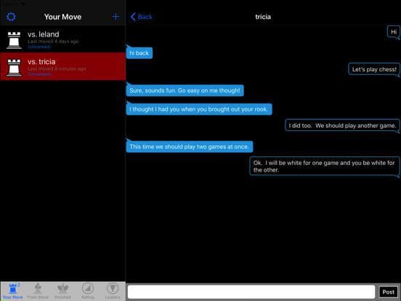Open the Finished games tab
Screen dimensions: 401x301
coord(62,292)
